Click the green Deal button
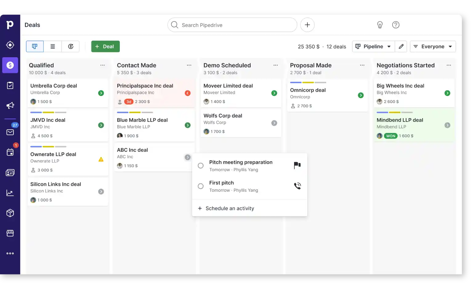Screen dimensions: 473x289 pyautogui.click(x=105, y=46)
